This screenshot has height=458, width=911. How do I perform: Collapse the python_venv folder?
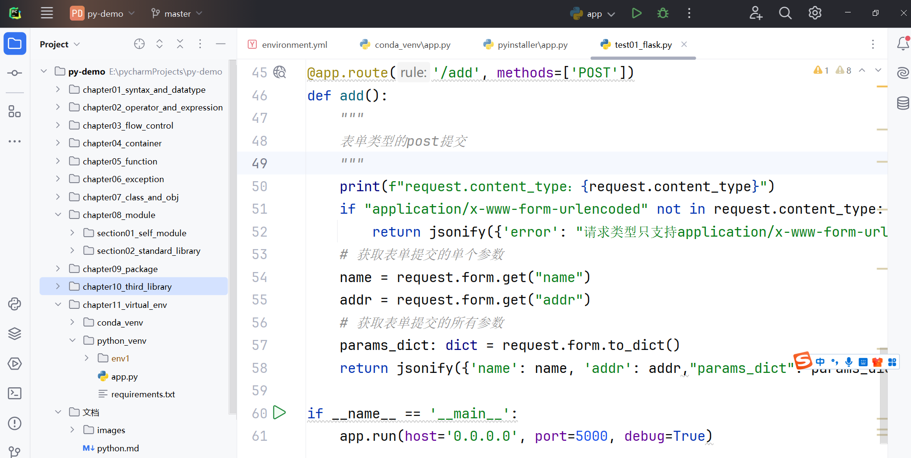[72, 340]
